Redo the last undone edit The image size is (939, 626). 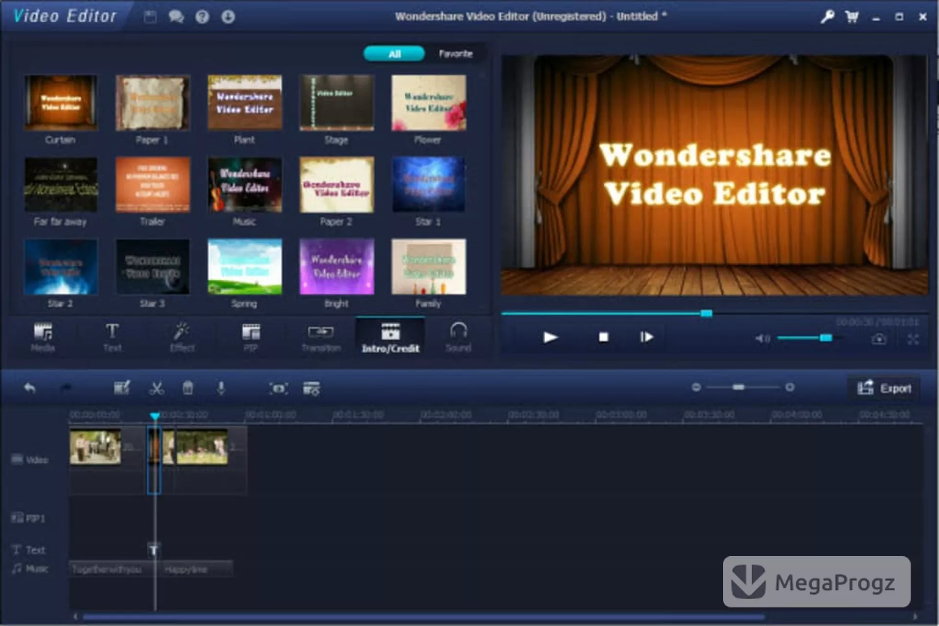(66, 388)
